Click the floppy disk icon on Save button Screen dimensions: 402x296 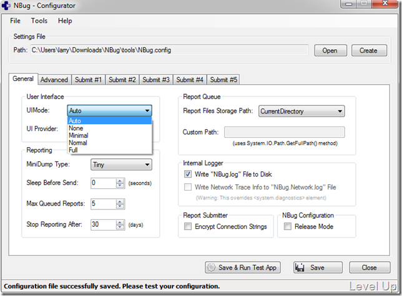pyautogui.click(x=300, y=267)
